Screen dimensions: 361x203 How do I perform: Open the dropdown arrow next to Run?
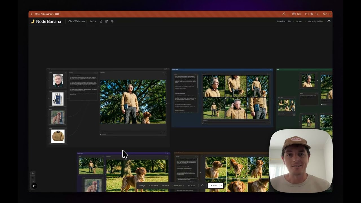(221, 186)
